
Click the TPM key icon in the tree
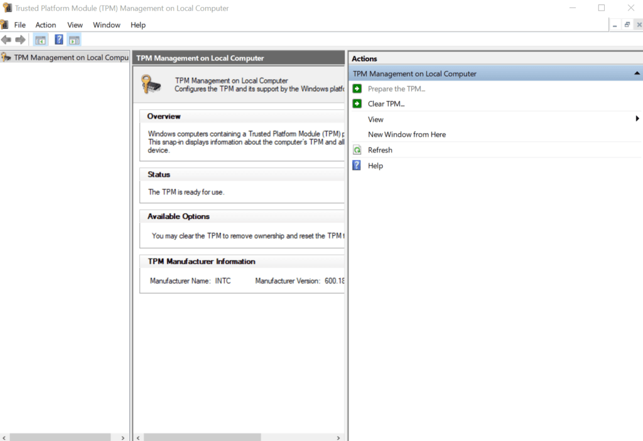[5, 57]
